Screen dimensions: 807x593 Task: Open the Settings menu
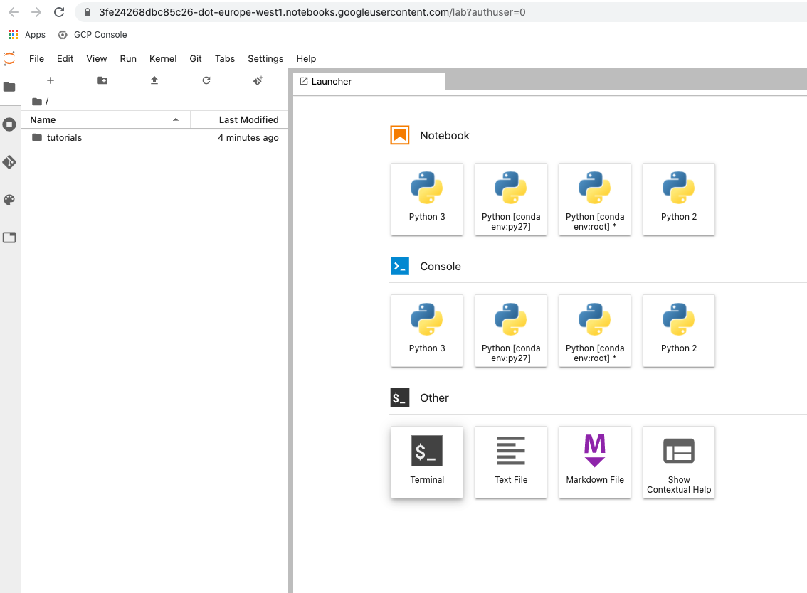[x=265, y=58]
